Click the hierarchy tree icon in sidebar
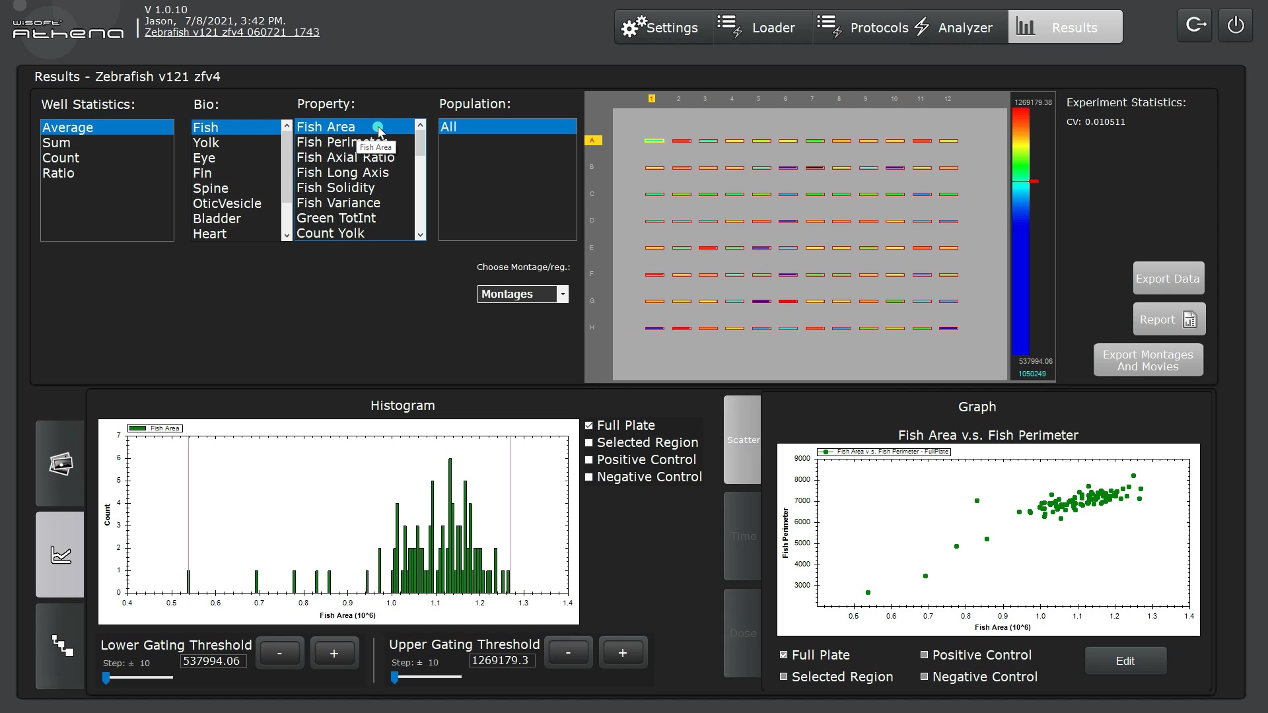 pos(62,646)
